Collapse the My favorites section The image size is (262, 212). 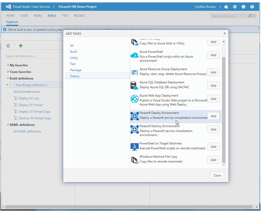tap(8, 65)
